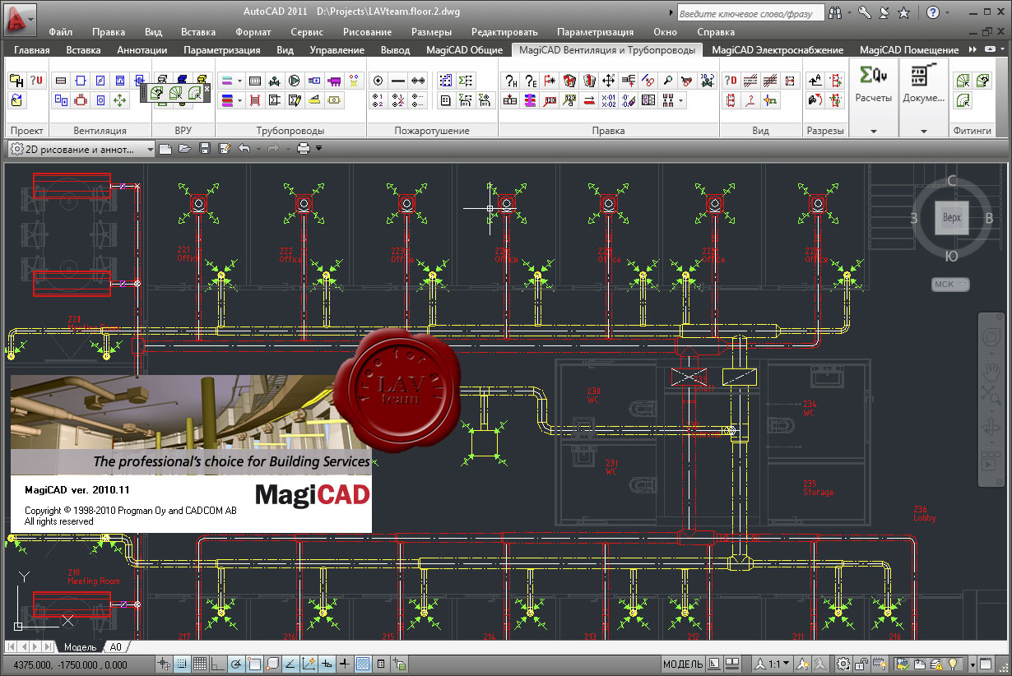Viewport: 1012px width, 676px height.
Task: Open the 1:1 annotation scale dropdown
Action: 773,664
